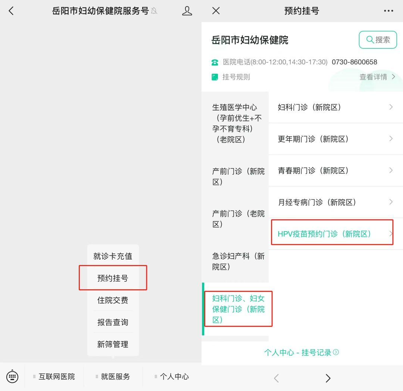Choose 预约挂号 from popup menu

click(x=113, y=278)
